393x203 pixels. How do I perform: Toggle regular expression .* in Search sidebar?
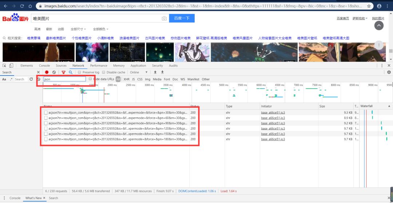(11, 79)
